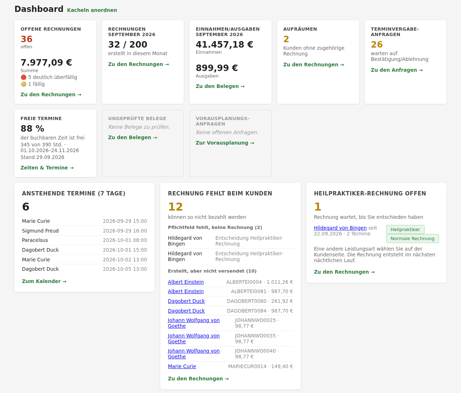Click the 899,99 € Ausgaben value
The width and height of the screenshot is (461, 393).
pyautogui.click(x=217, y=68)
